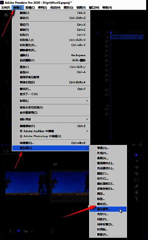Click the blue playhead marker
This screenshot has height=240, width=148.
pos(111,32)
